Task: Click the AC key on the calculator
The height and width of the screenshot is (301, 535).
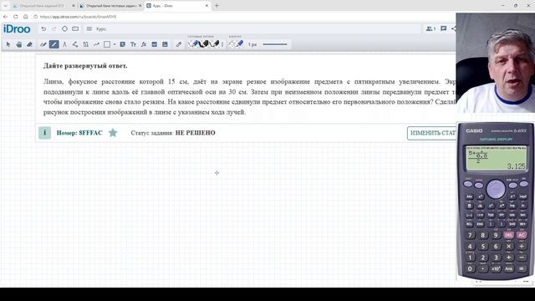Action: 522,235
